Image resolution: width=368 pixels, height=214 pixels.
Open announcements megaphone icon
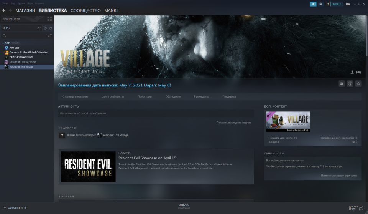(x=313, y=4)
